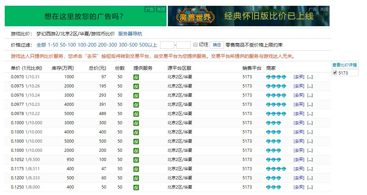Click the 确定 button
Viewport: 367px width, 195px height.
point(217,45)
